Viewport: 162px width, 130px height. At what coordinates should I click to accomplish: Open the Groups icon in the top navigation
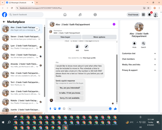click(95, 15)
